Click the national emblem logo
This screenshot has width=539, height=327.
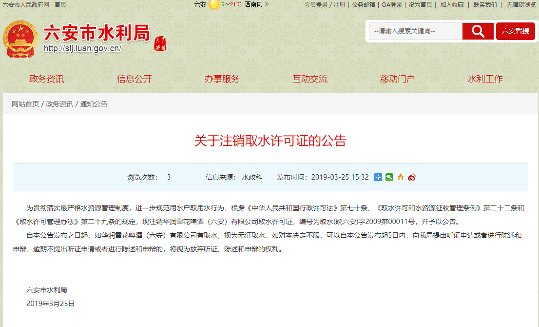pos(20,39)
